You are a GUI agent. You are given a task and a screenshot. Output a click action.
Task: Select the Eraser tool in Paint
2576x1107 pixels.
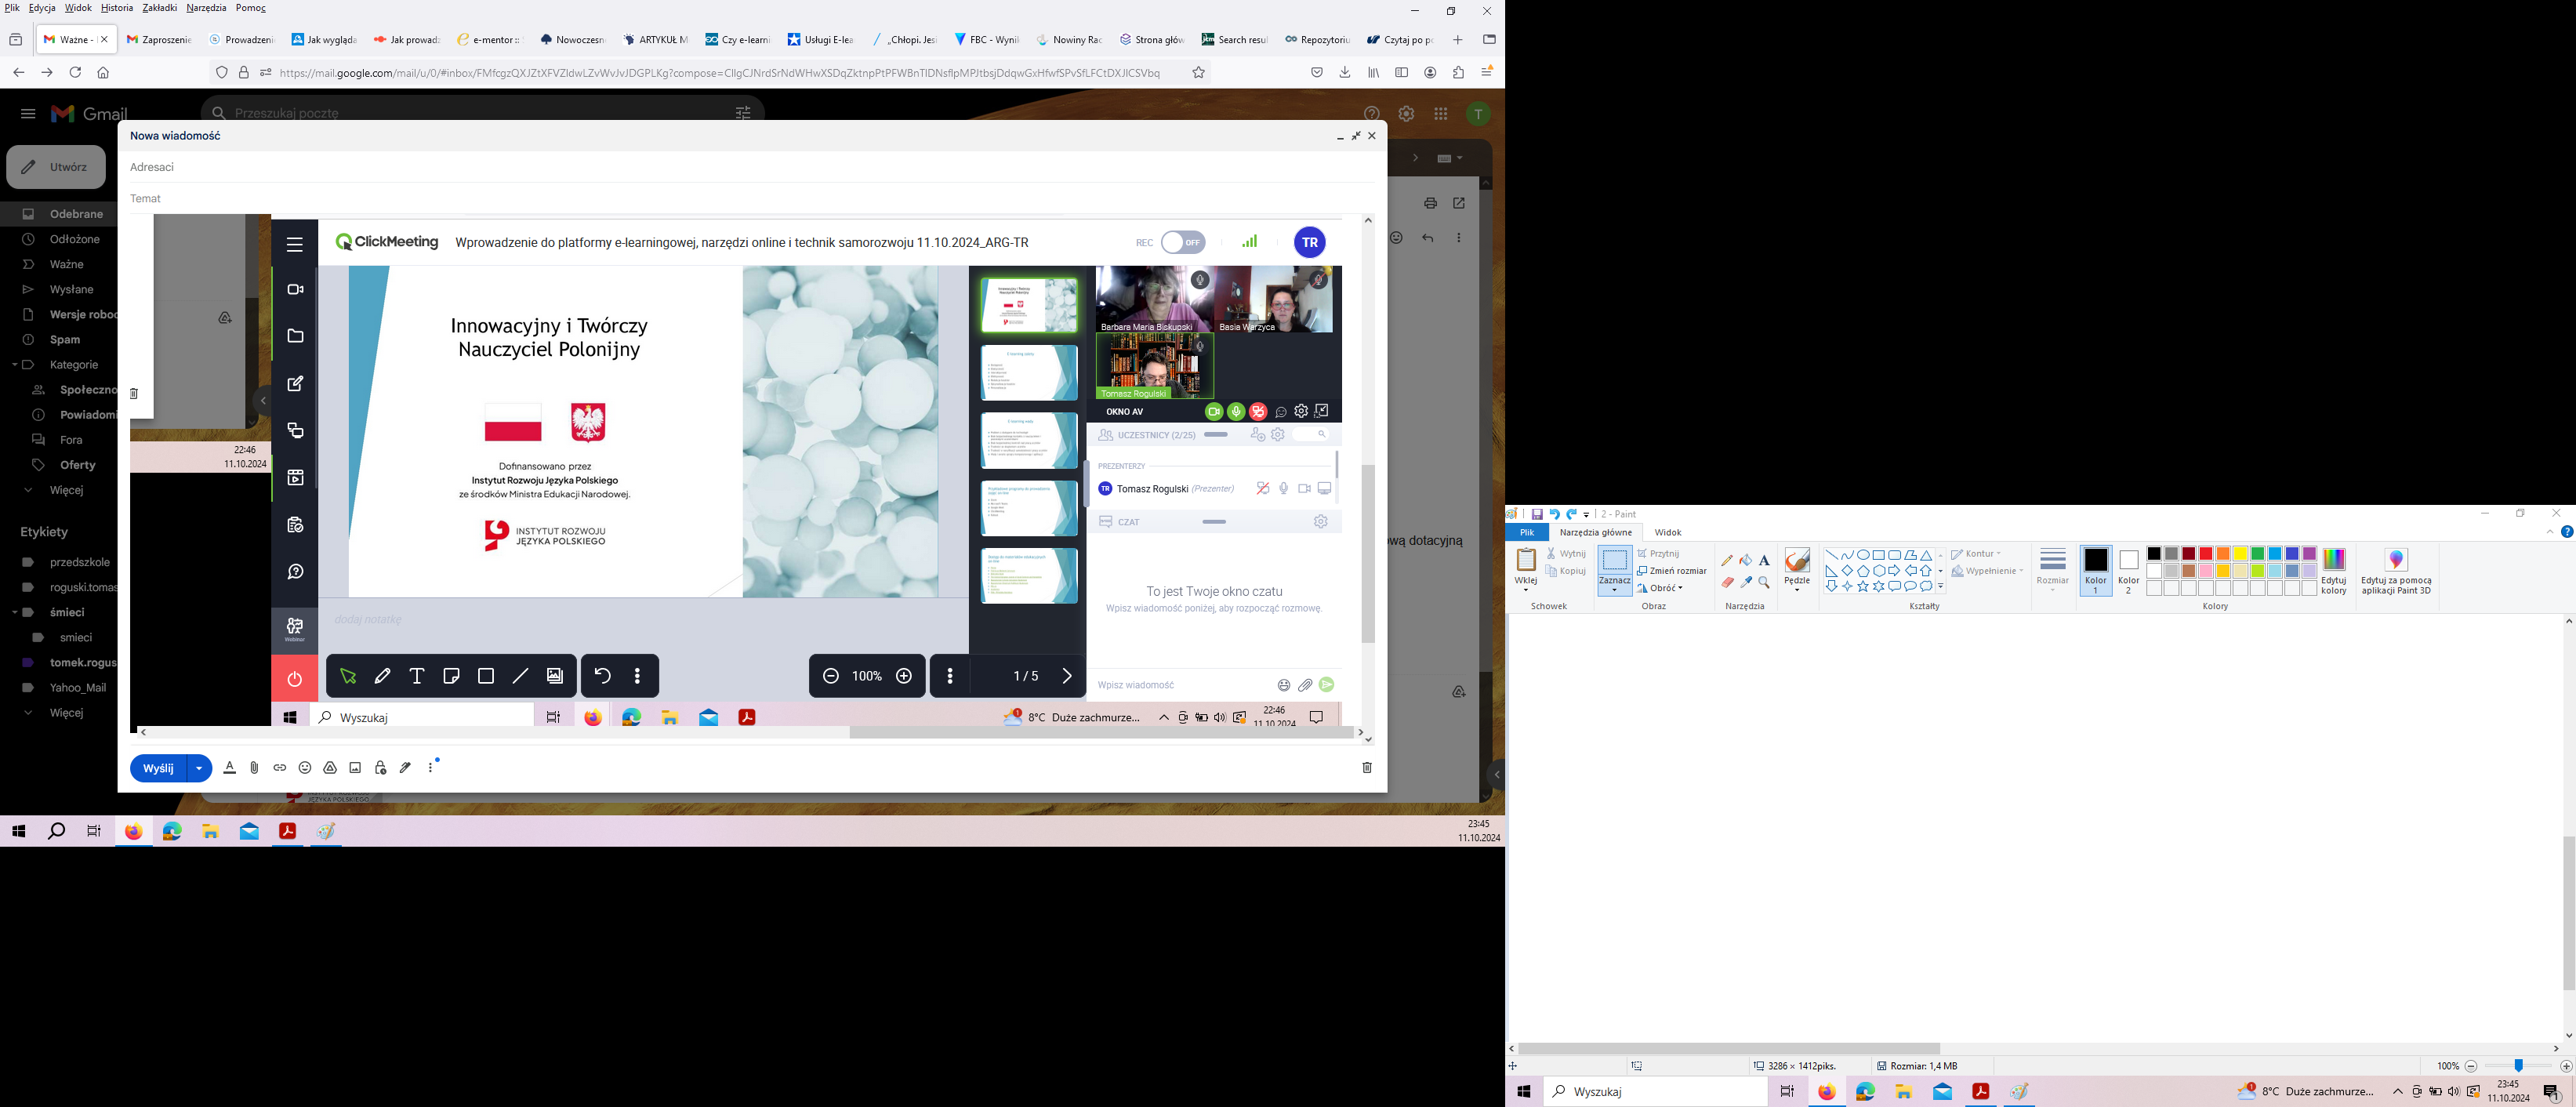[x=1727, y=582]
